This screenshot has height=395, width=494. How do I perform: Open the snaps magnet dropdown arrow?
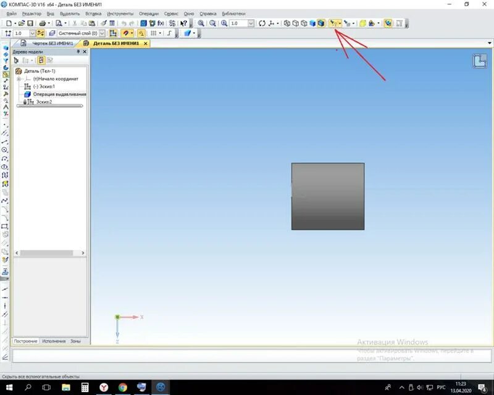(x=132, y=33)
